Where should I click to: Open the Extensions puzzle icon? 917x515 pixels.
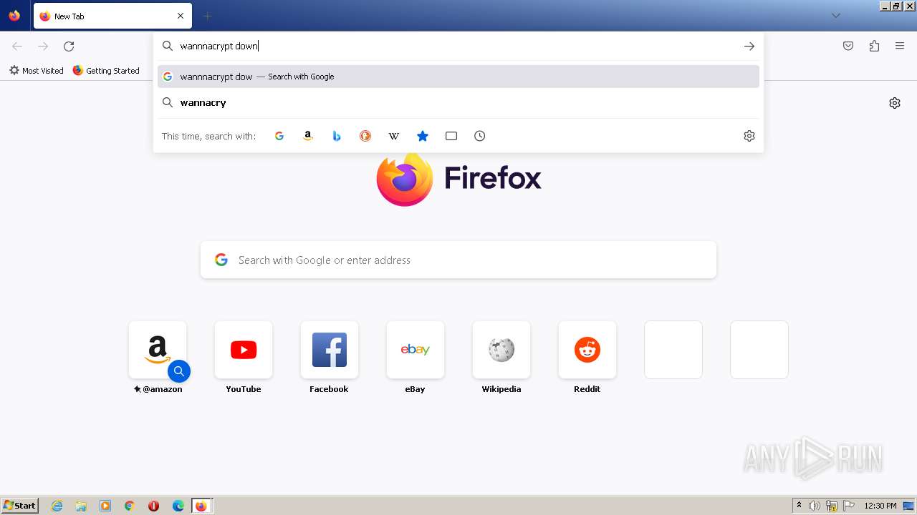pyautogui.click(x=874, y=46)
